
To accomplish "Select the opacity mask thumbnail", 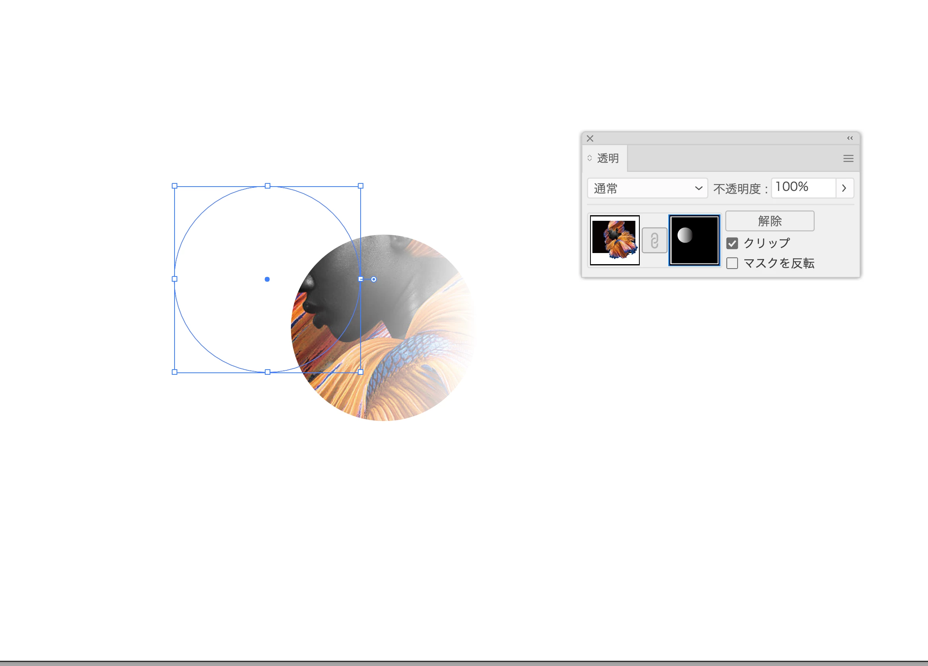I will [694, 240].
